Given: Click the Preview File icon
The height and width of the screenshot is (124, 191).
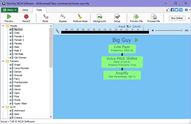Looking at the screenshot, I should click(x=136, y=17).
